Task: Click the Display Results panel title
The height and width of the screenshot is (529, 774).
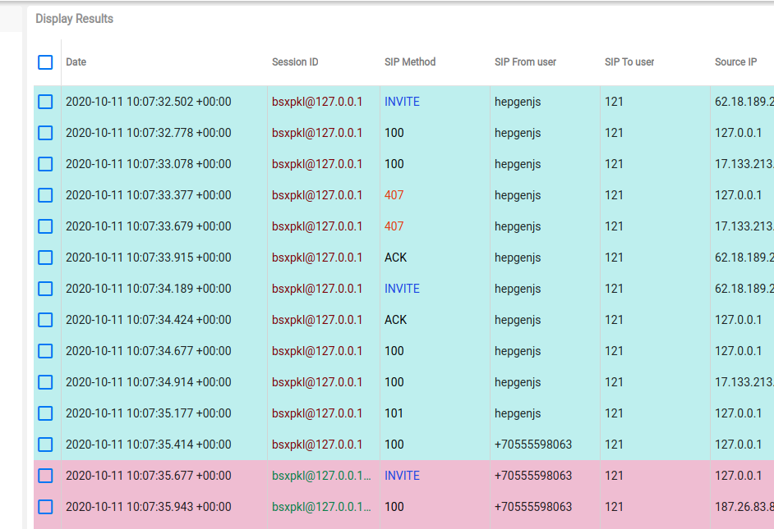Action: tap(74, 18)
